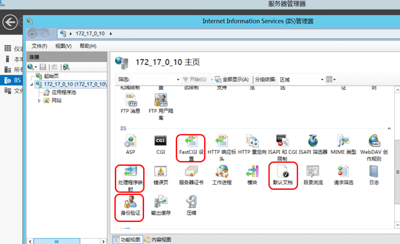Open ISAPI 和 CGI 限制 feature
Image resolution: width=400 pixels, height=244 pixels.
click(282, 148)
